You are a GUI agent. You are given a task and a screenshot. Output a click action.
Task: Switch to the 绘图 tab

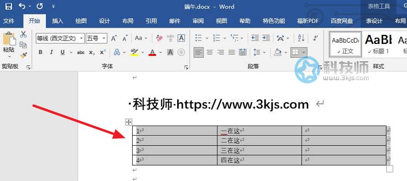point(81,21)
